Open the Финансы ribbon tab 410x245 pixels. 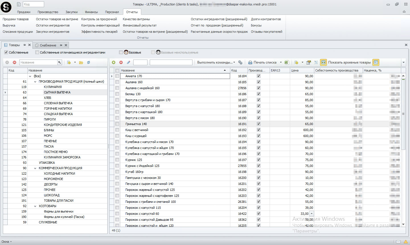coord(91,12)
